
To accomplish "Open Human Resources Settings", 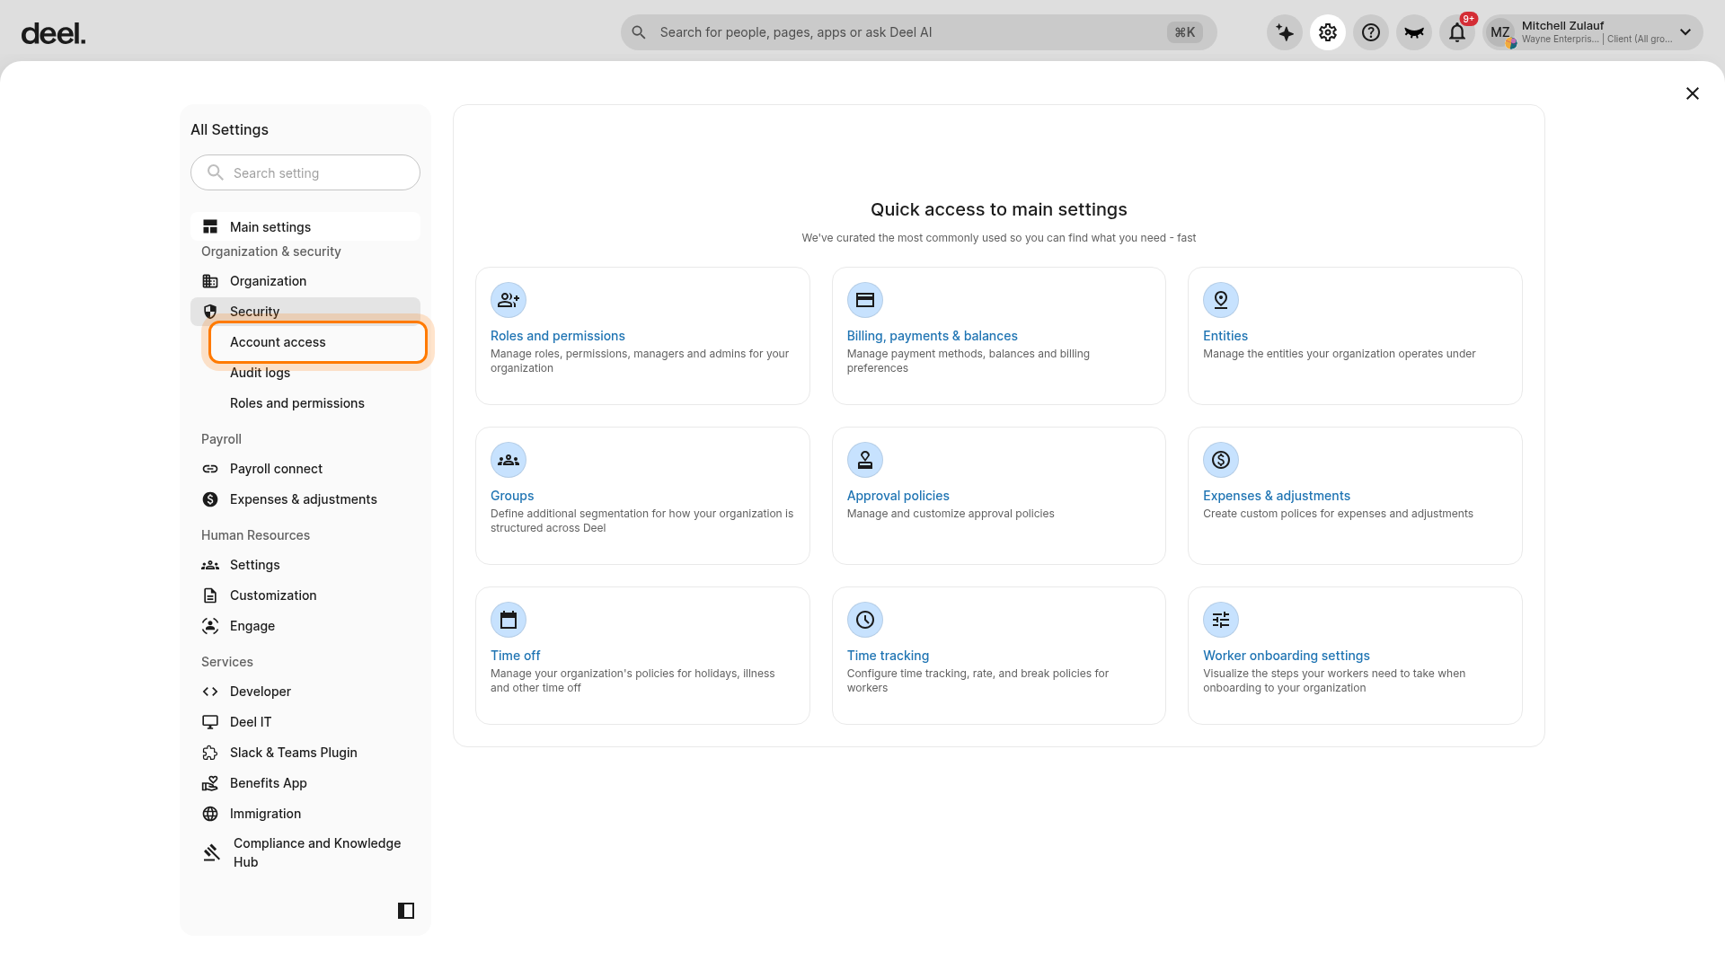I will pyautogui.click(x=305, y=565).
